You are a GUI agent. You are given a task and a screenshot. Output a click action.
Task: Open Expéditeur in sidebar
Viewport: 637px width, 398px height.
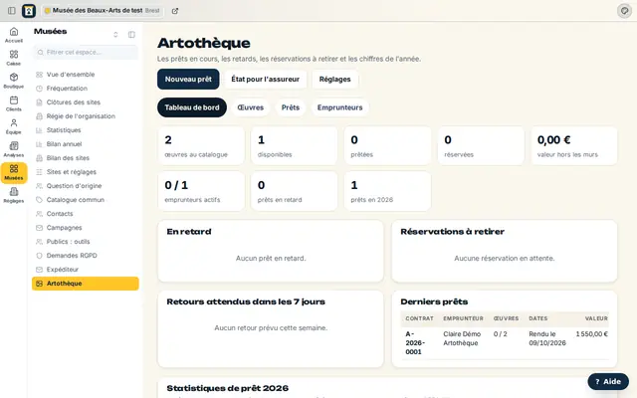pyautogui.click(x=86, y=270)
